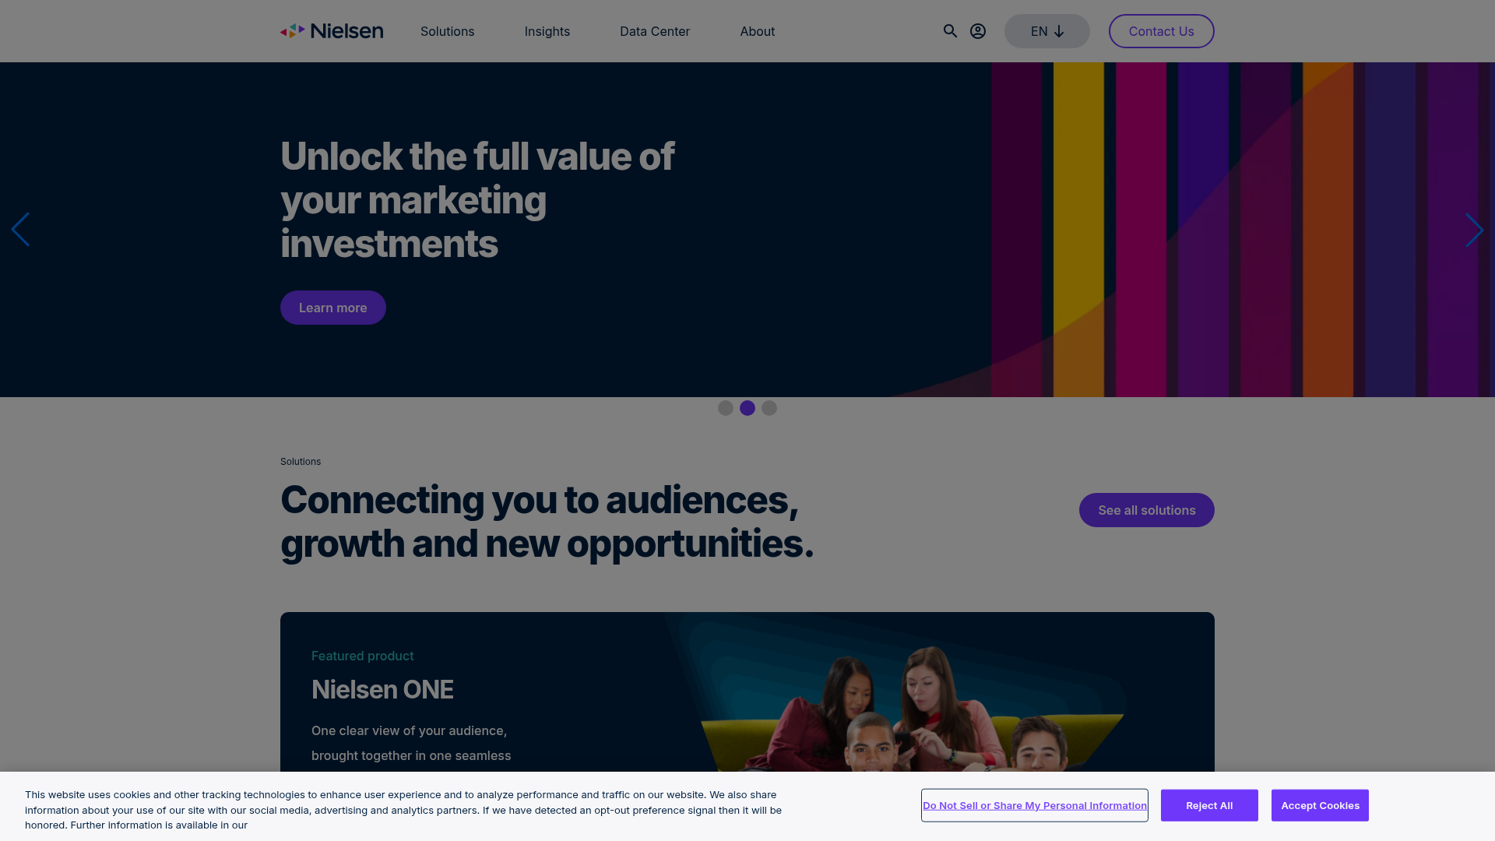Select the third carousel slide dot

tap(769, 407)
